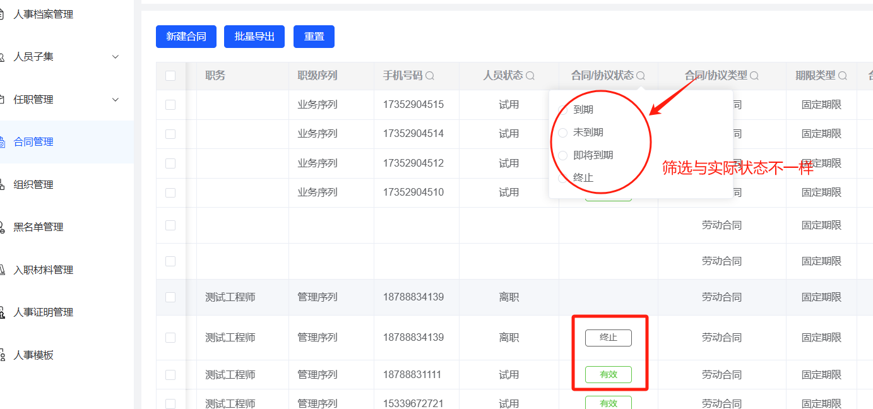Click the phone cell 17352904515
The image size is (873, 409).
[413, 105]
